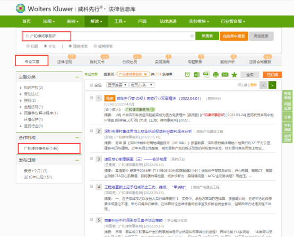Collapse the 发布日期 panel
Screen dimensions: 294x237
tap(77, 160)
